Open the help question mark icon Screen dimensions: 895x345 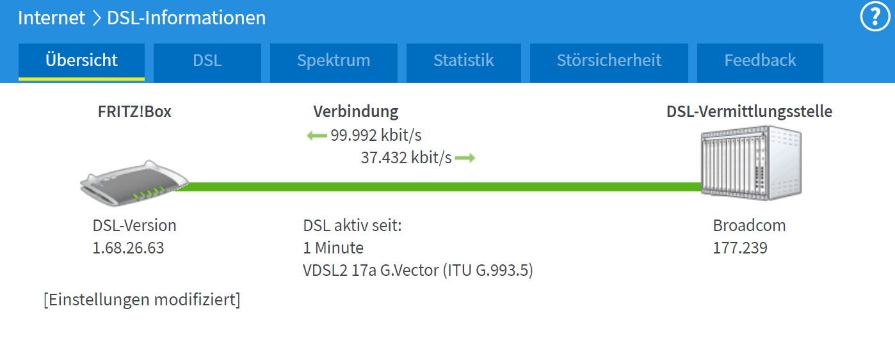875,17
